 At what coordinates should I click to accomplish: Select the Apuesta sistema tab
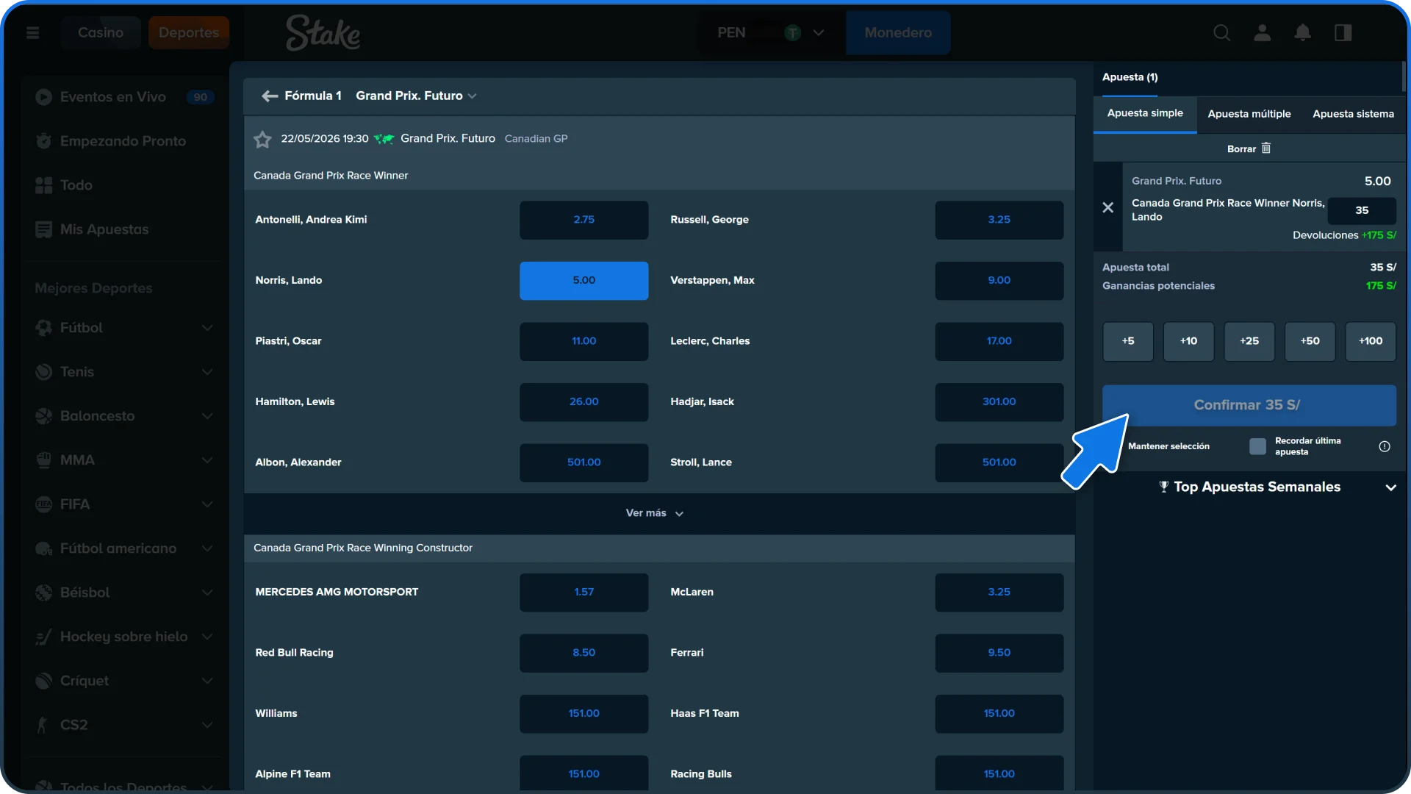[x=1353, y=114]
